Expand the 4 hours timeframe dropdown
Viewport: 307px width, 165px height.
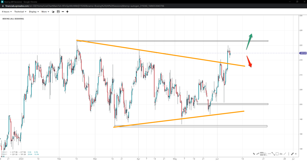point(7,12)
